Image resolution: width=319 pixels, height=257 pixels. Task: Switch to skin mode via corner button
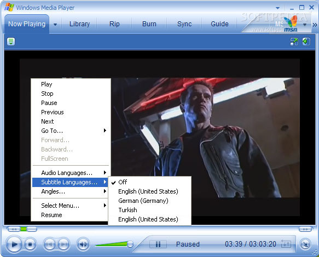(305, 244)
